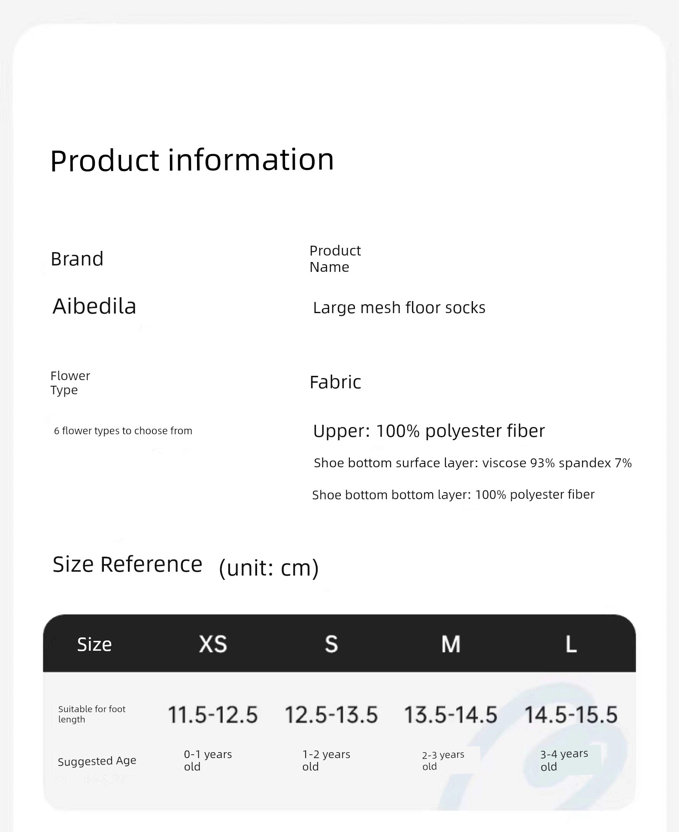Select the 14.5-15.5 foot length value
Viewport: 679px width, 832px height.
click(571, 715)
